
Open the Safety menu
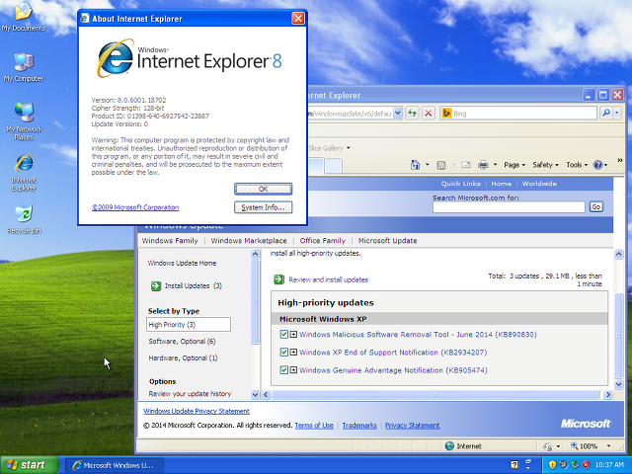pyautogui.click(x=545, y=165)
